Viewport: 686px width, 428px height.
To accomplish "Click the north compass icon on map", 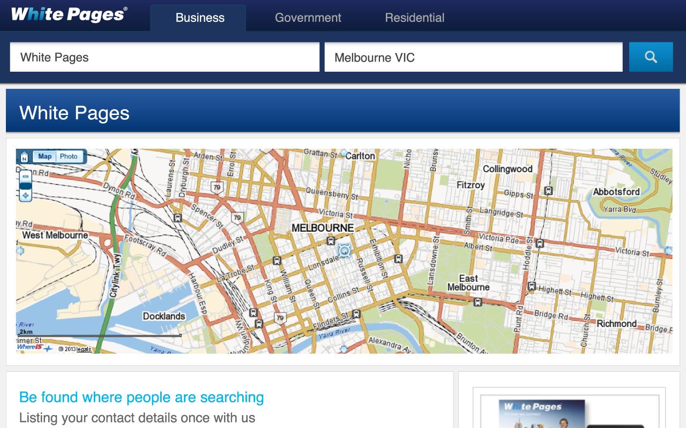I will click(24, 157).
